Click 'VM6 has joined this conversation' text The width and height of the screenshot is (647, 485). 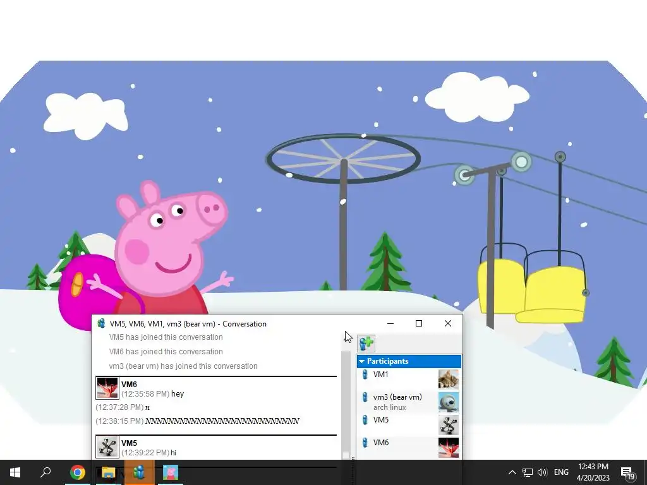click(x=166, y=351)
